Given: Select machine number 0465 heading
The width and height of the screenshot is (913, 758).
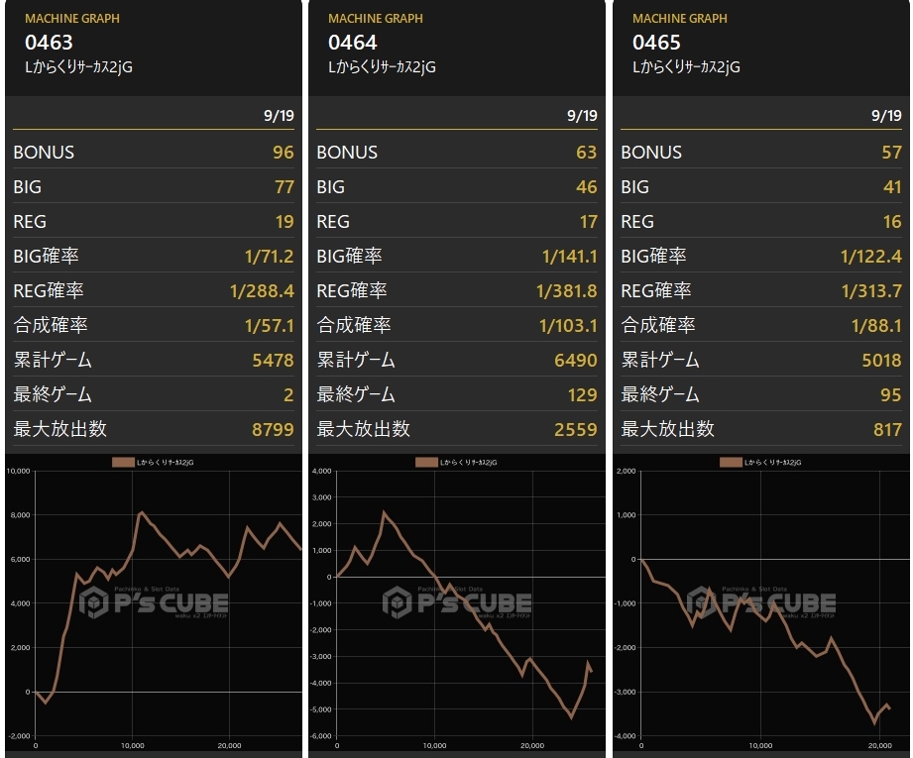Looking at the screenshot, I should click(656, 43).
